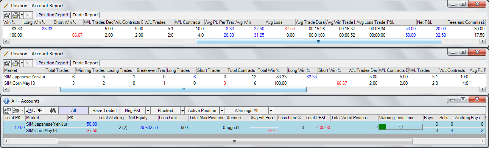Open the Neg P&L dropdown arrow

point(148,111)
